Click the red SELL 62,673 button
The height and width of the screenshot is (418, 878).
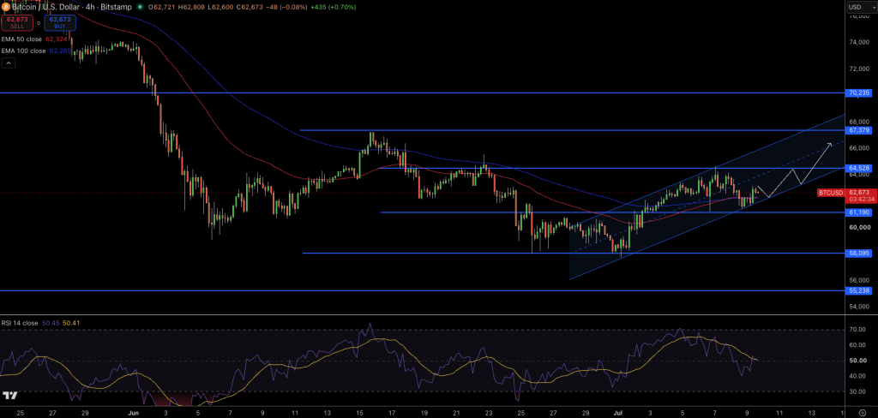pyautogui.click(x=17, y=22)
